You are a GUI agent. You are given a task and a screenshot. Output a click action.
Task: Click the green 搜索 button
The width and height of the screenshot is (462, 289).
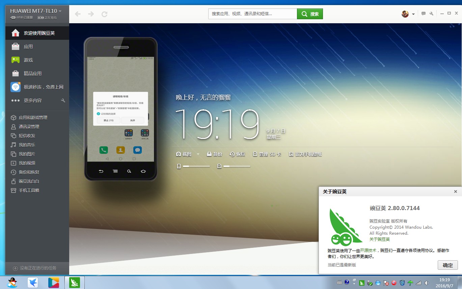tap(310, 14)
